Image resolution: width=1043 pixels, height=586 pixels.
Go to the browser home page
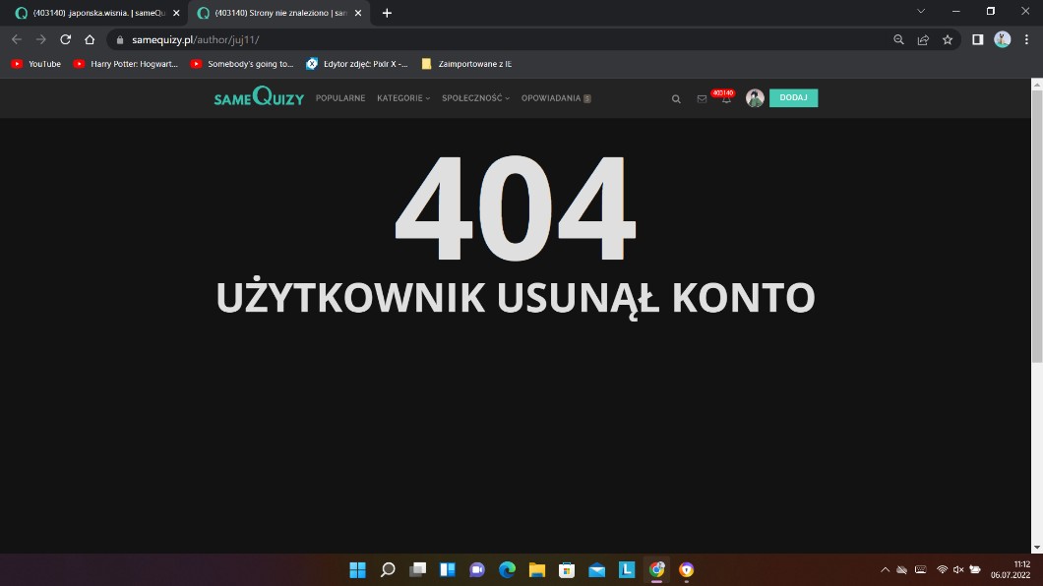point(90,39)
